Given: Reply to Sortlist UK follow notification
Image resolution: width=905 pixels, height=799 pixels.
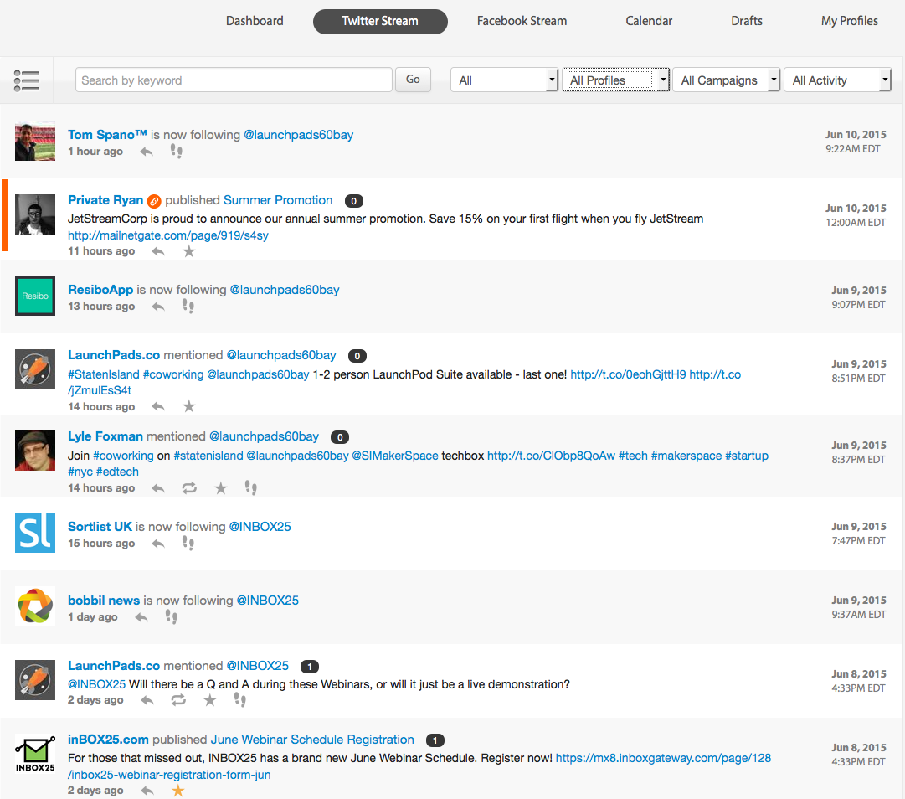Looking at the screenshot, I should click(158, 544).
